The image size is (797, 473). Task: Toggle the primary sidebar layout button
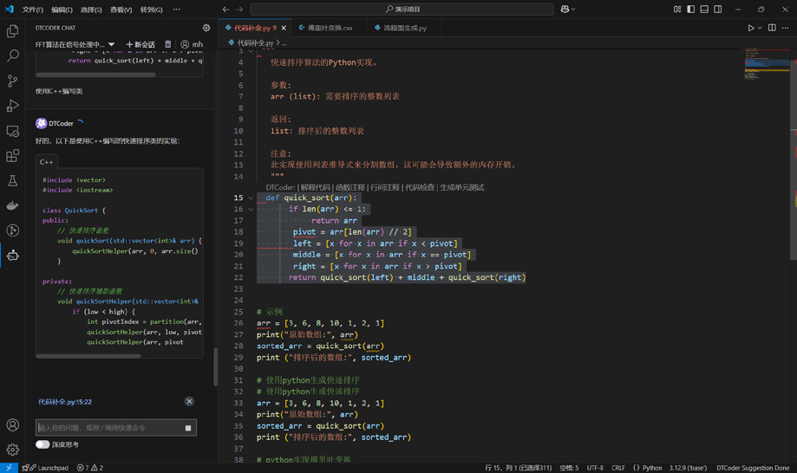690,10
